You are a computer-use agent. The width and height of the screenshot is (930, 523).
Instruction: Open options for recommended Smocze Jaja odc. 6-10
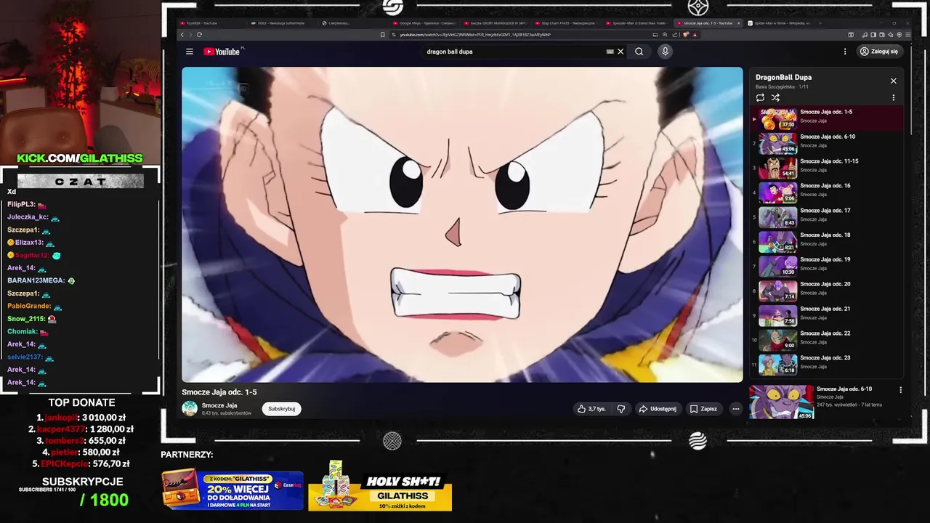tap(901, 390)
